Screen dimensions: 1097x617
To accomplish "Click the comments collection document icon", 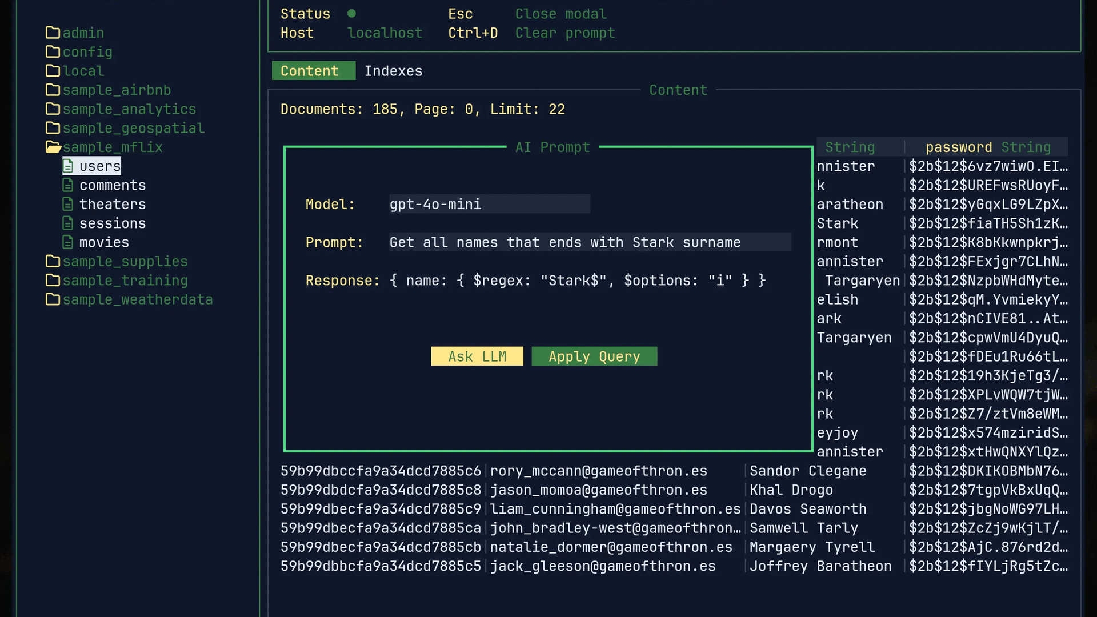I will (x=68, y=185).
